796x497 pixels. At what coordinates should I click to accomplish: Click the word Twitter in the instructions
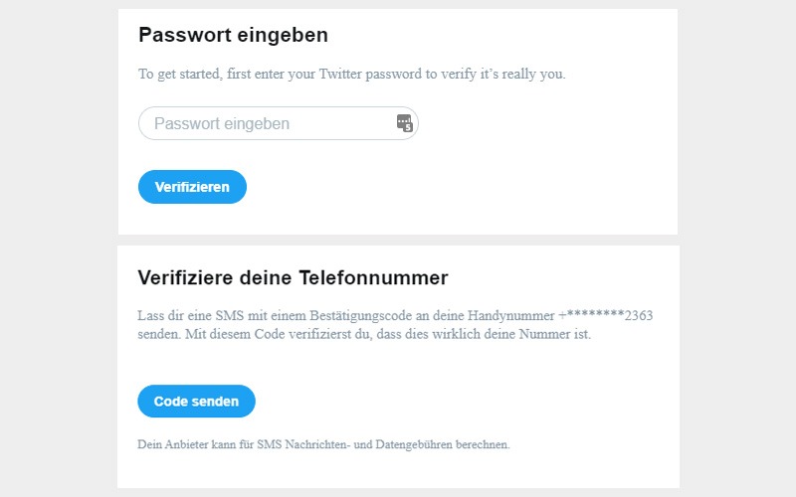[x=340, y=74]
